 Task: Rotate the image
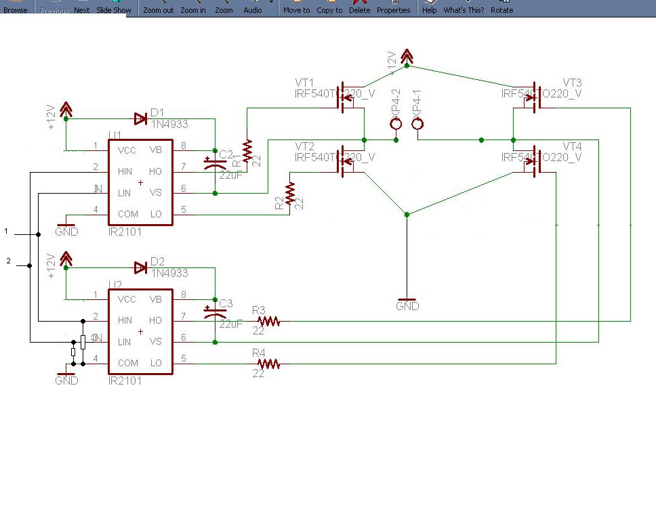coord(501,7)
